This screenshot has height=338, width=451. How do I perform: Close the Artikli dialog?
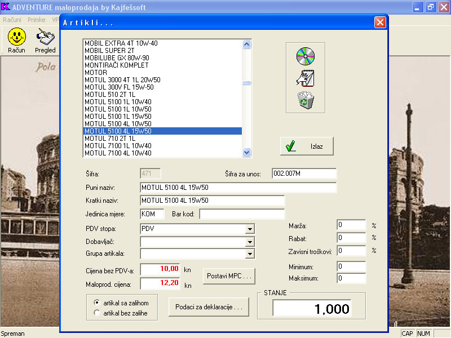(x=380, y=22)
